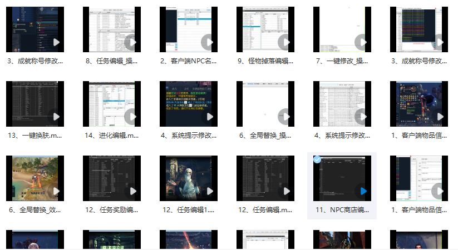Click the blue play icon on "11、NPC商店编"
Viewport: 458px width, 250px height.
(362, 191)
